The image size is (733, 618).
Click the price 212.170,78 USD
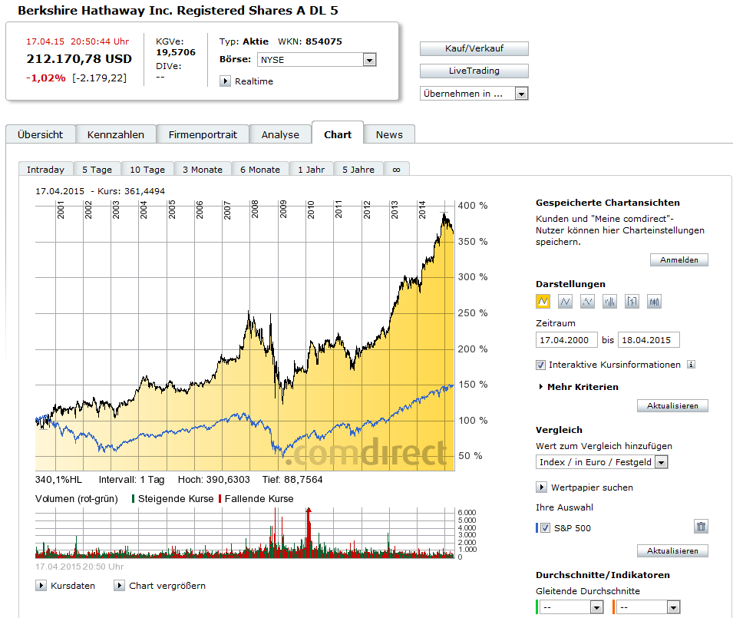(79, 59)
